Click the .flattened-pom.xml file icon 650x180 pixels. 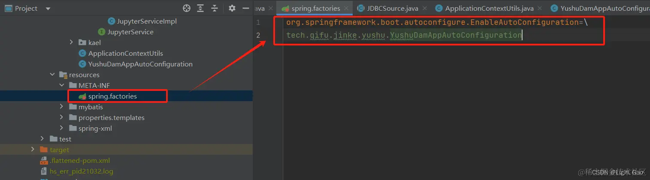43,160
